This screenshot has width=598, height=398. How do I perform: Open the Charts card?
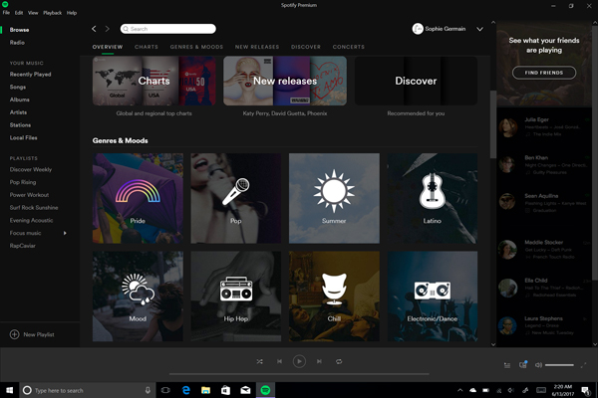pyautogui.click(x=154, y=81)
